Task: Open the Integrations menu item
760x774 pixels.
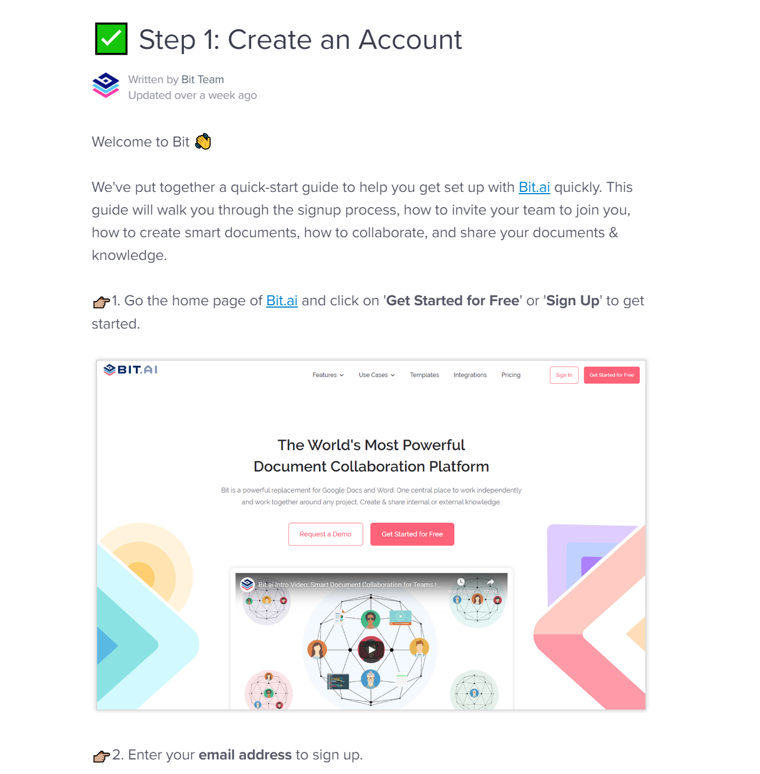Action: point(470,375)
